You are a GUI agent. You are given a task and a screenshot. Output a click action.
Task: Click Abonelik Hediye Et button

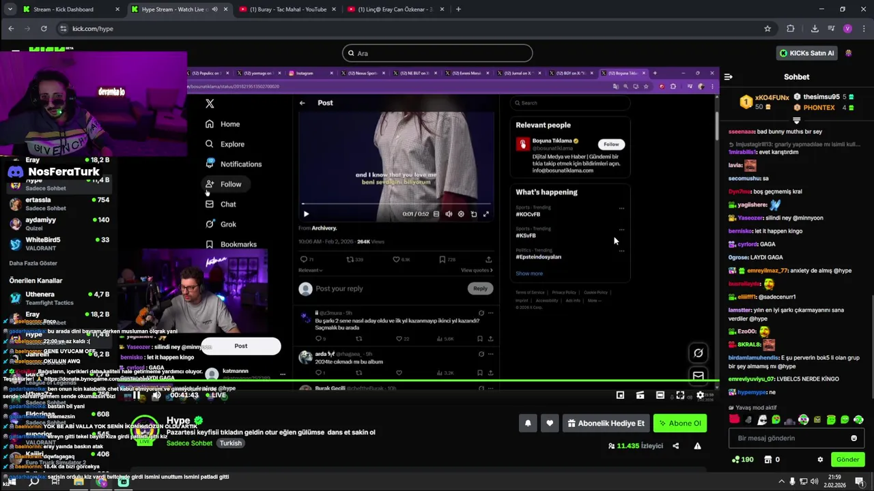pyautogui.click(x=606, y=423)
